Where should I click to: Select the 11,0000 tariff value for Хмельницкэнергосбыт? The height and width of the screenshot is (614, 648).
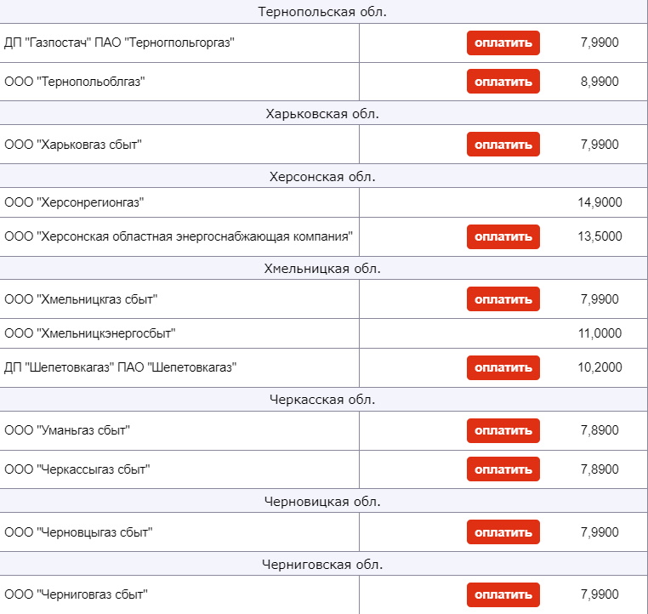click(600, 333)
